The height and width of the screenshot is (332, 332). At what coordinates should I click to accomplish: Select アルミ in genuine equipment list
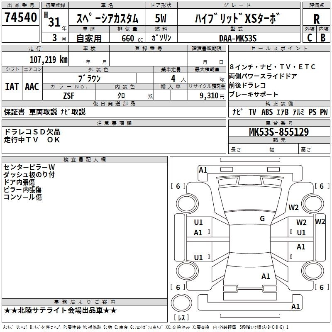click(298, 112)
